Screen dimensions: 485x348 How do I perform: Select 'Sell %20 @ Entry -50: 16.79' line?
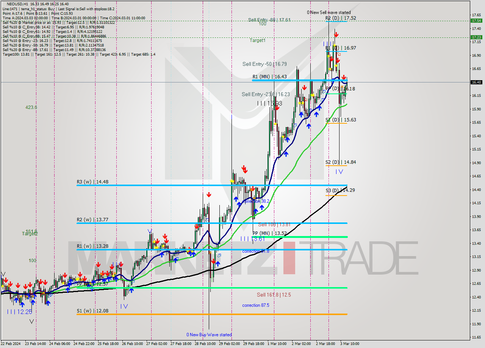point(54,45)
